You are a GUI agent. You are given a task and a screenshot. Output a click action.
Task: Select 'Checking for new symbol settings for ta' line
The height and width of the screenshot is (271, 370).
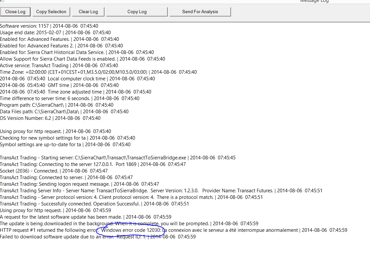68,138
